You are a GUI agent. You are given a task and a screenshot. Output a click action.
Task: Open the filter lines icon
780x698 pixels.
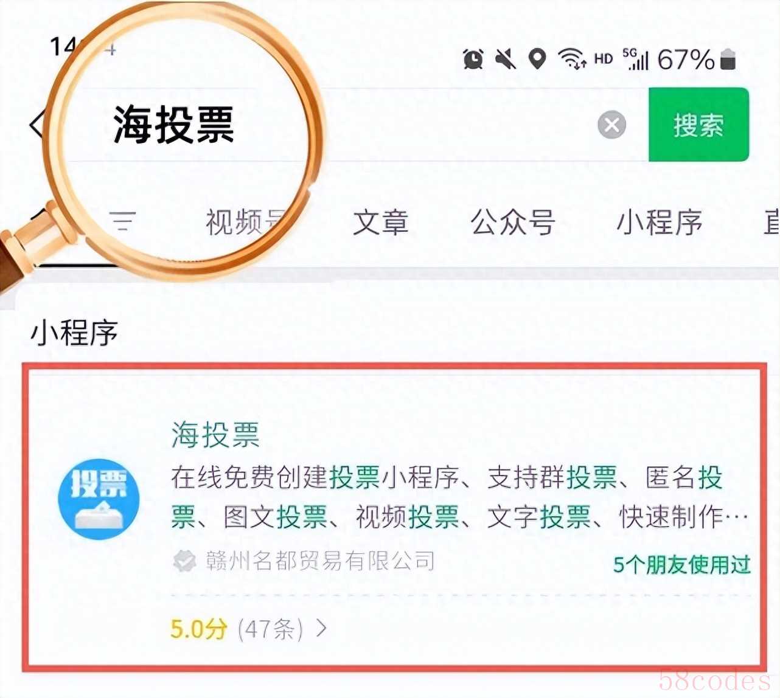(123, 221)
